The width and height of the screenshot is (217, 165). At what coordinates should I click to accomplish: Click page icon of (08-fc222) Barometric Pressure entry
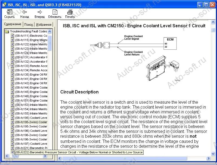pyautogui.click(x=12, y=152)
